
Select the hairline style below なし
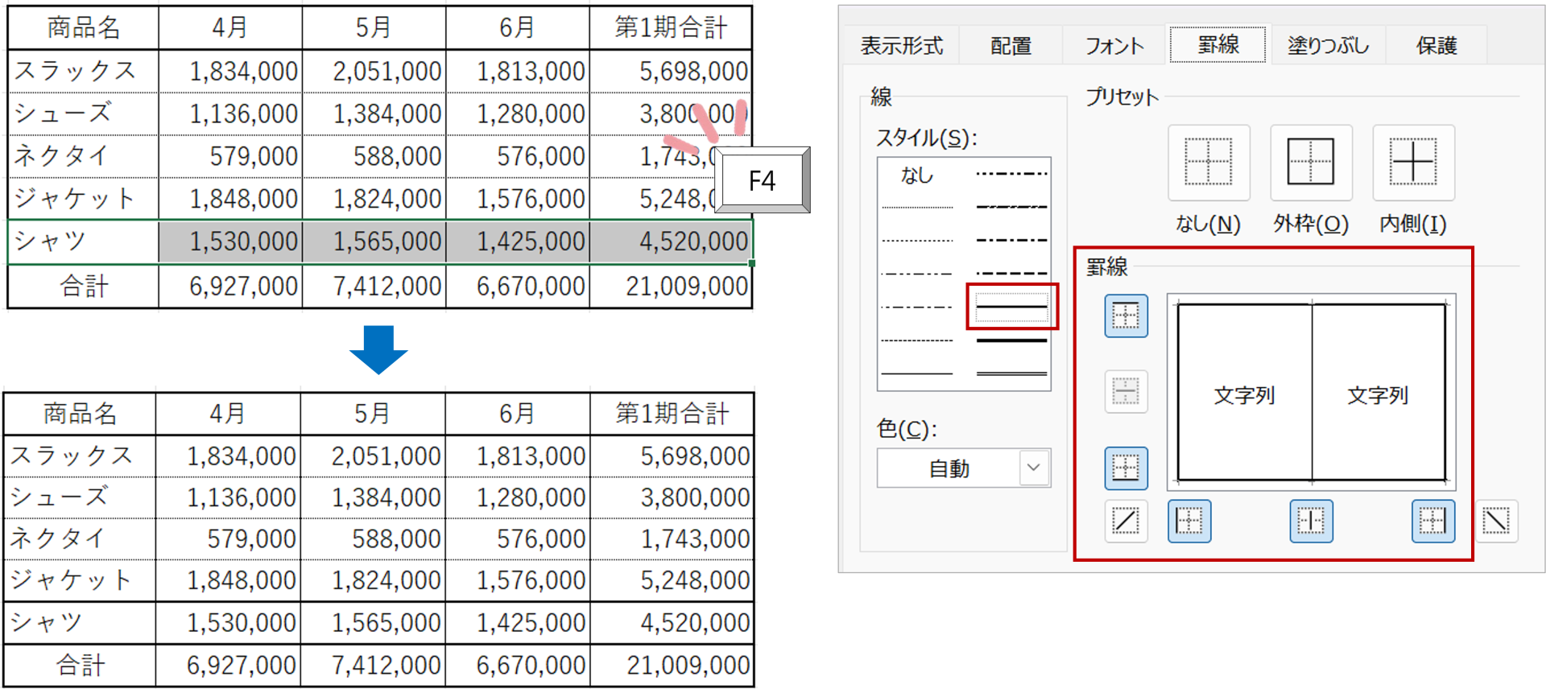coord(917,208)
